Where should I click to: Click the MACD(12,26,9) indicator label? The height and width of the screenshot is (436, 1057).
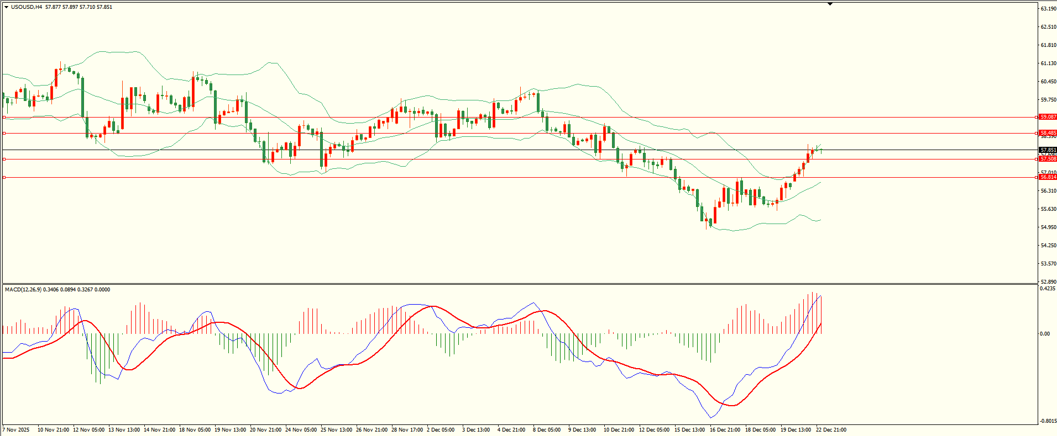pyautogui.click(x=23, y=290)
